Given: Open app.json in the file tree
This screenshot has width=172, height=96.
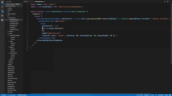Looking at the screenshot, I should point(10,81).
